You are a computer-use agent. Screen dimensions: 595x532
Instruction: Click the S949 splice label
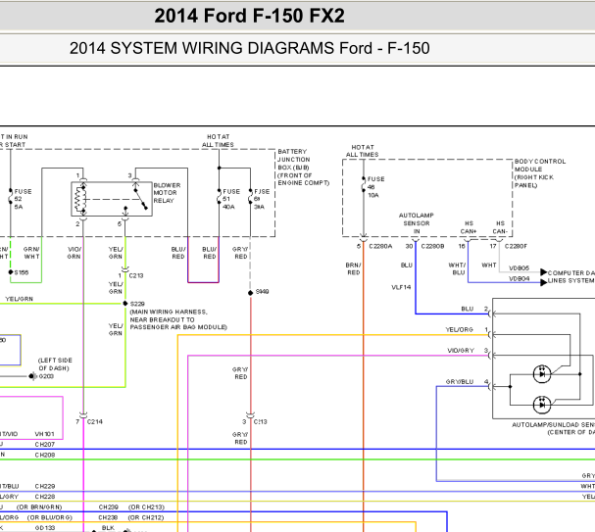[262, 292]
